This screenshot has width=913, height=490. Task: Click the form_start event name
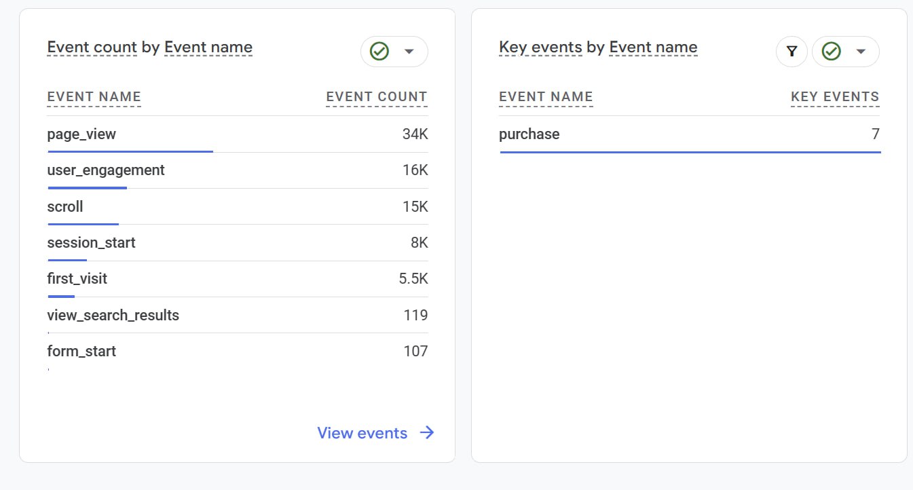pos(81,352)
